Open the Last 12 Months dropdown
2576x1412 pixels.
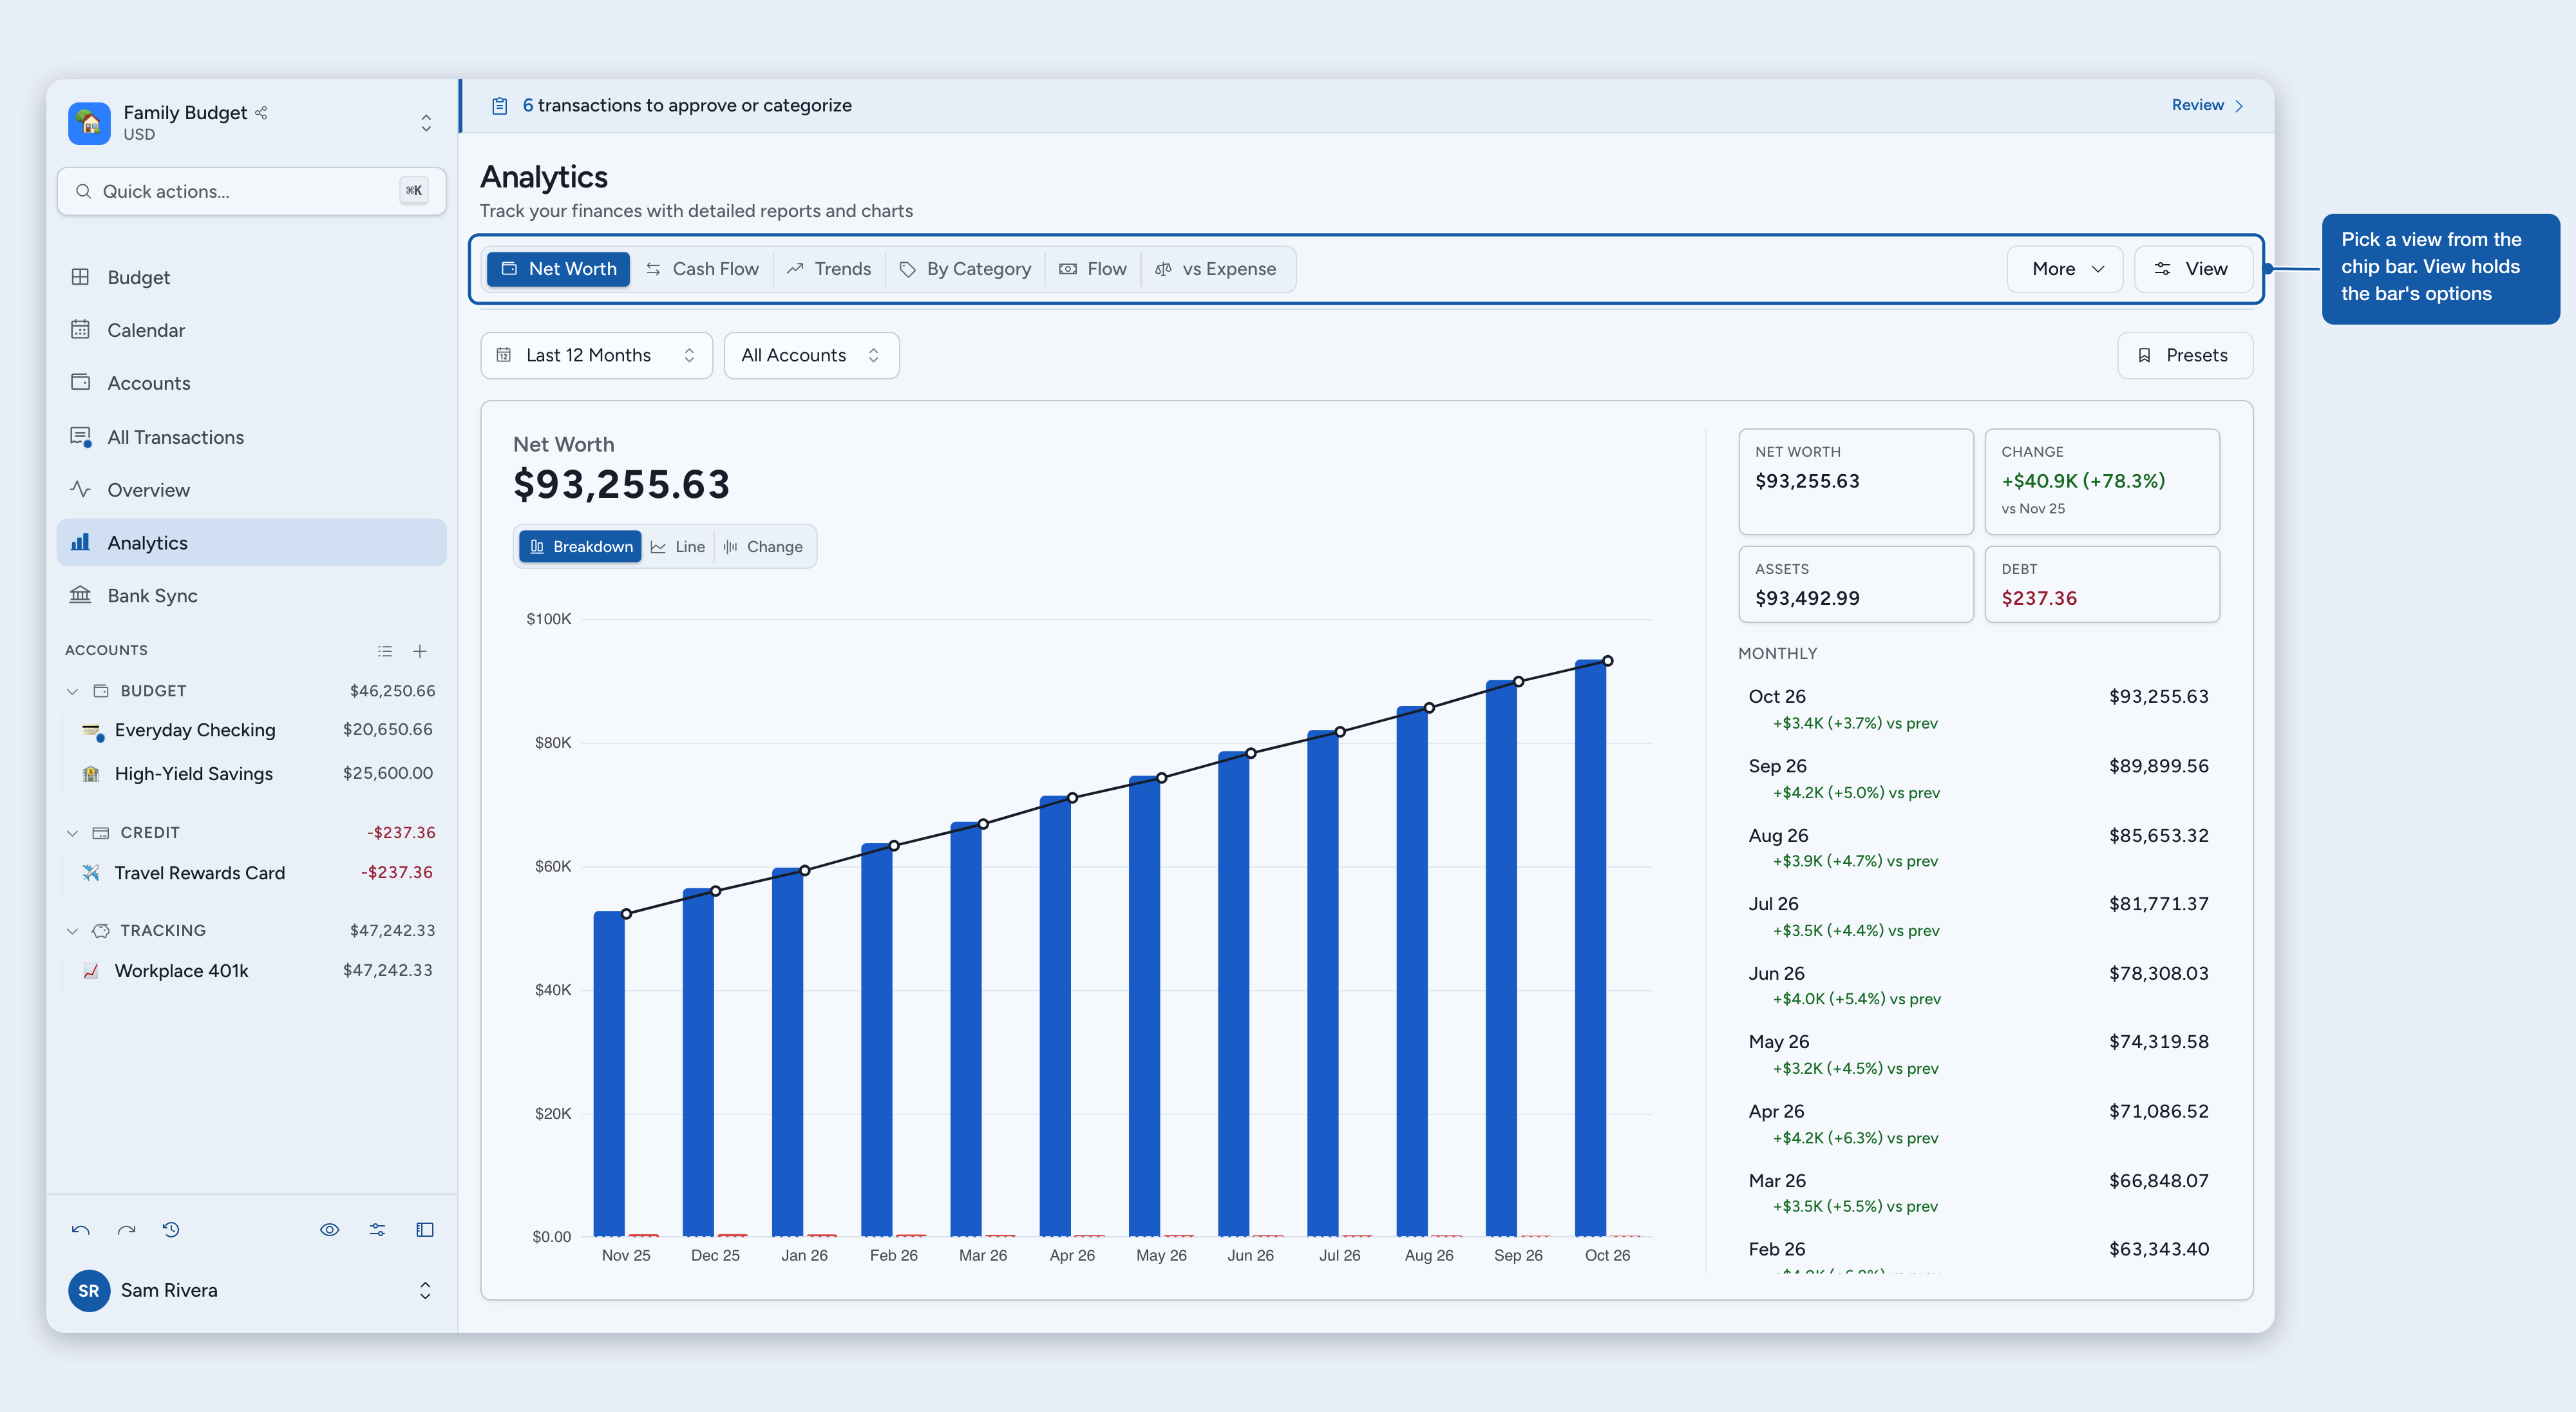[596, 355]
